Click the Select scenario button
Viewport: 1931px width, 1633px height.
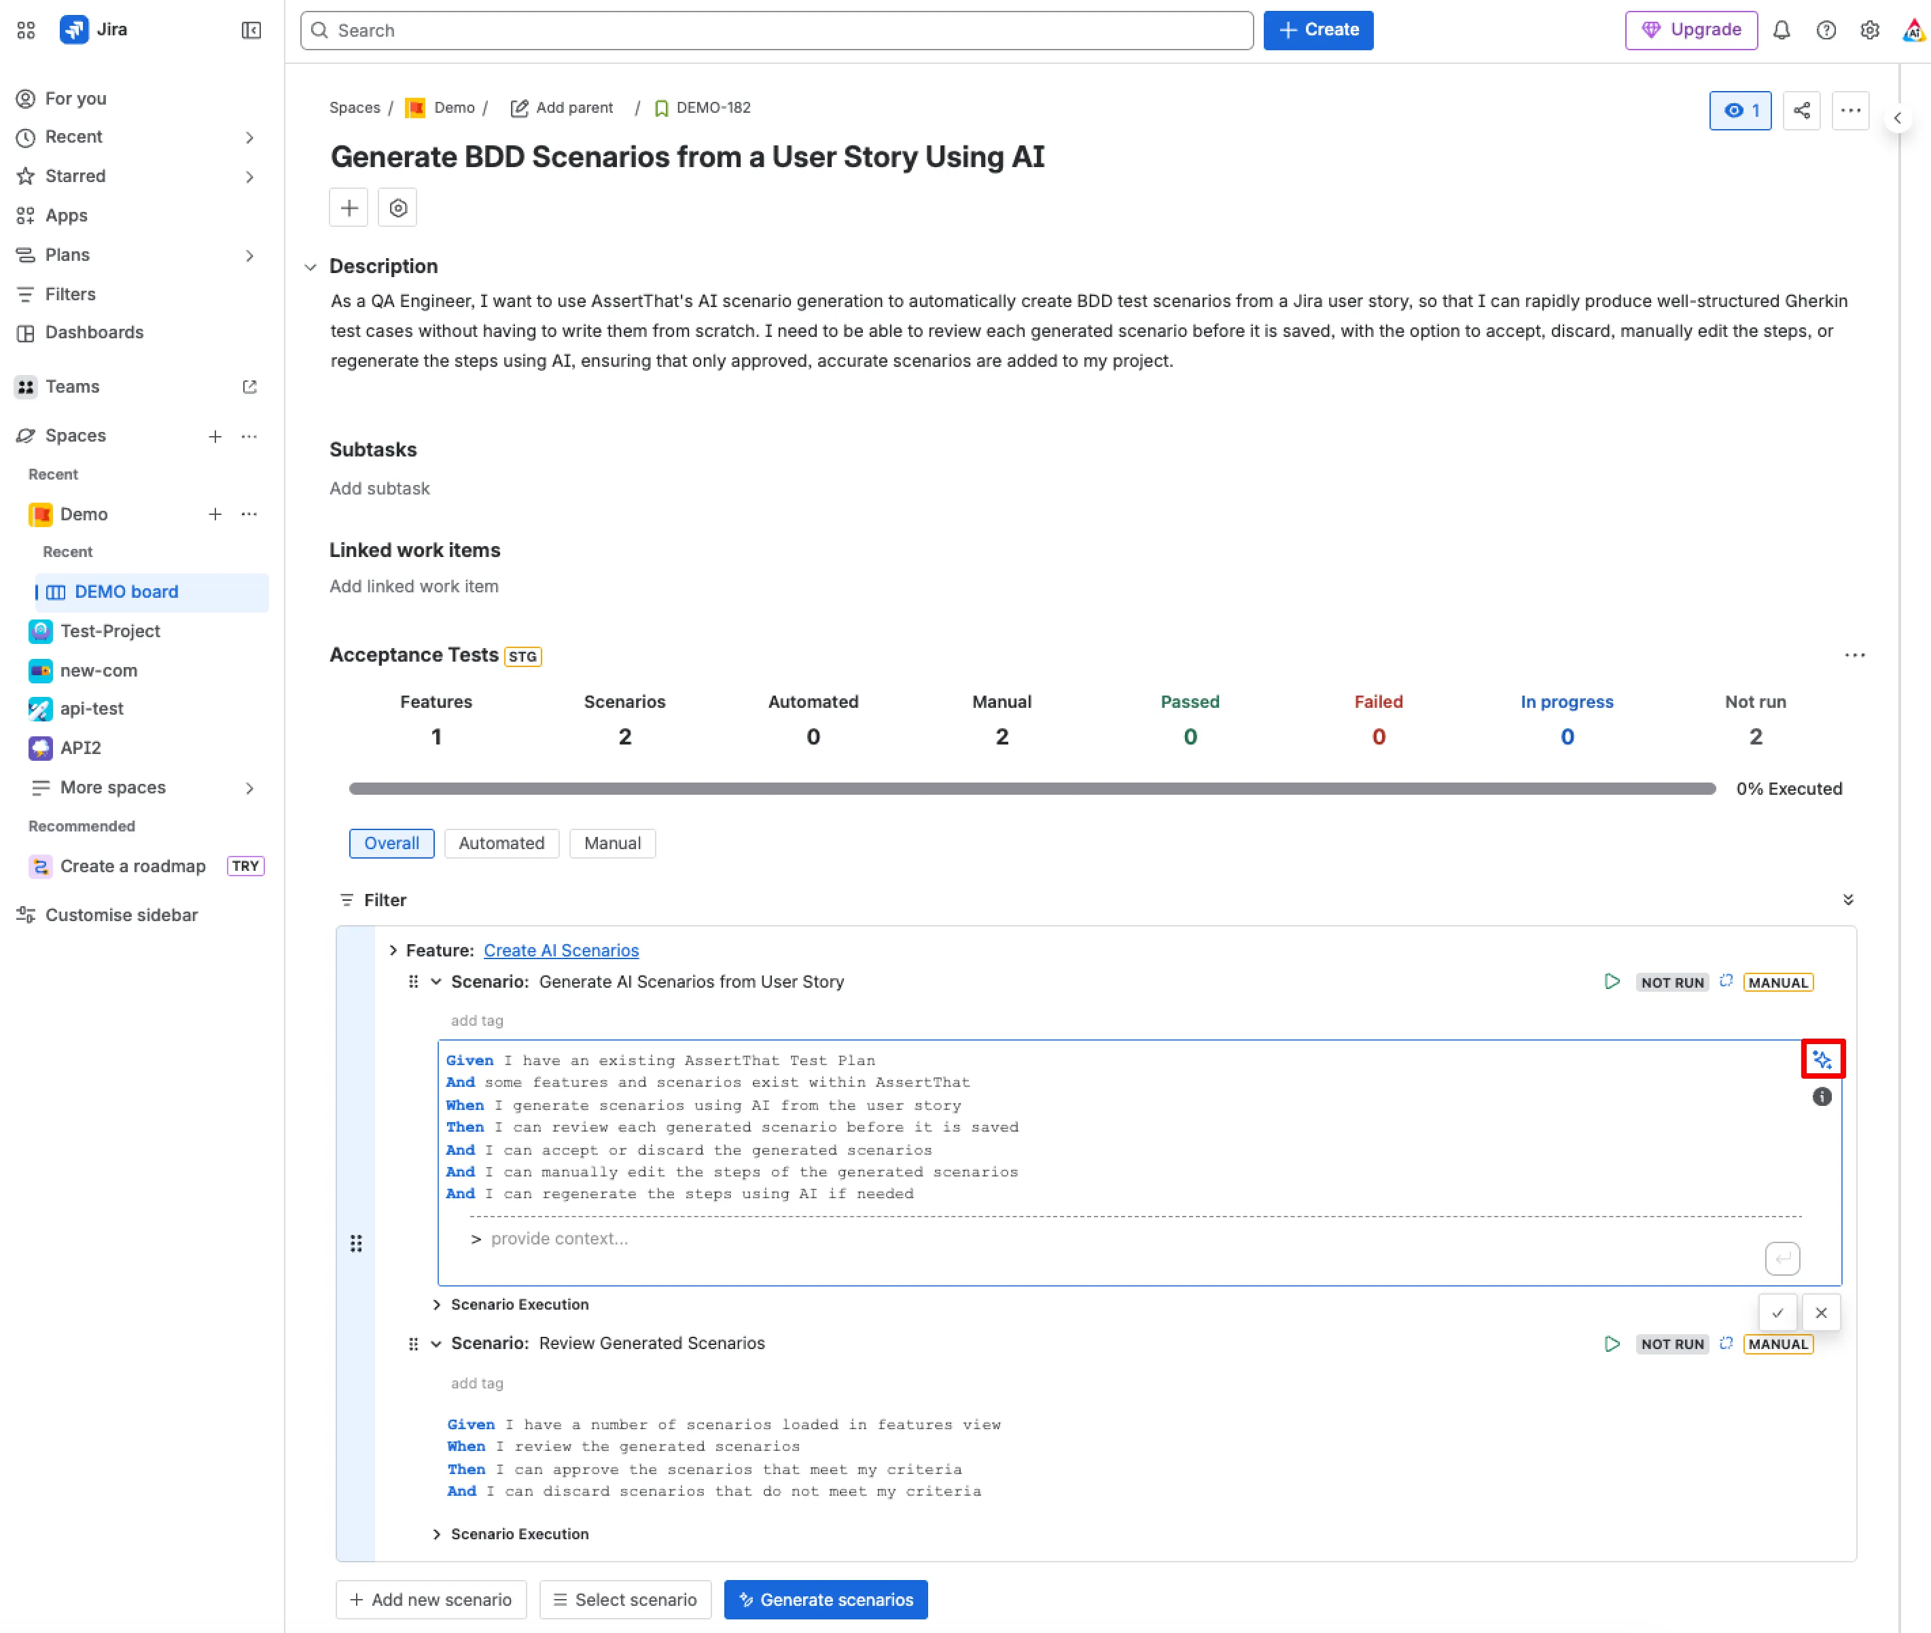point(625,1600)
